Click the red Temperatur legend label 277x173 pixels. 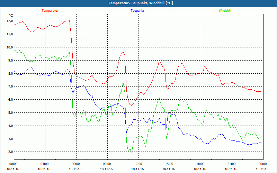click(x=50, y=11)
